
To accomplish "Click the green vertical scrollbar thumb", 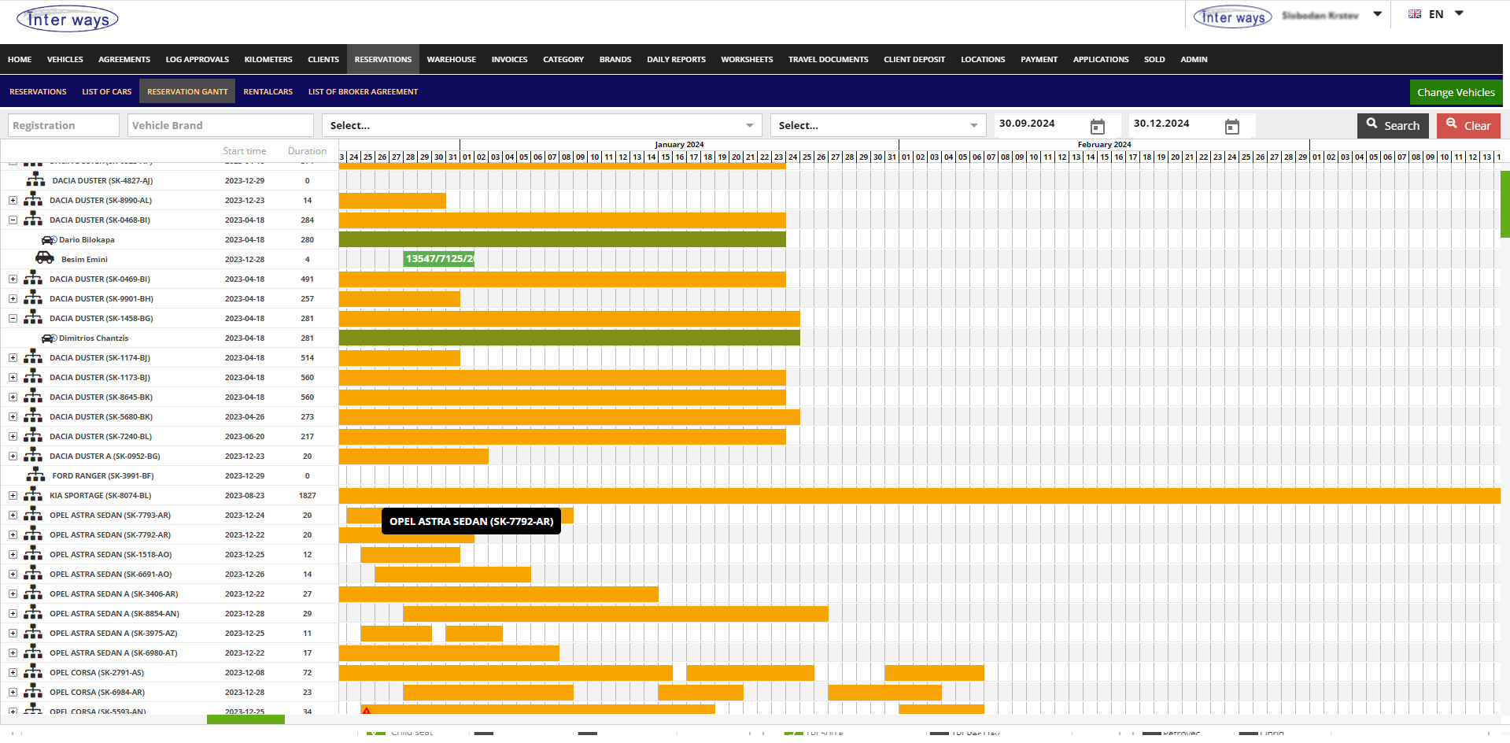I will click(1505, 204).
